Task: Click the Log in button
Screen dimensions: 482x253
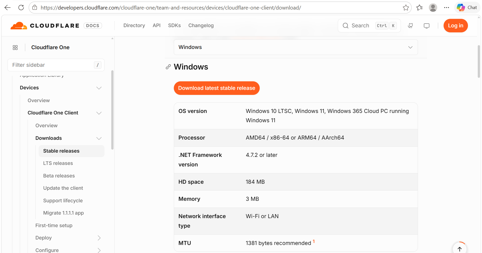Action: click(455, 26)
